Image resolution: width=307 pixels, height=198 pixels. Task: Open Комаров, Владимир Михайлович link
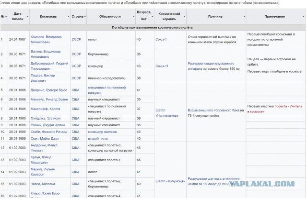click(46, 39)
